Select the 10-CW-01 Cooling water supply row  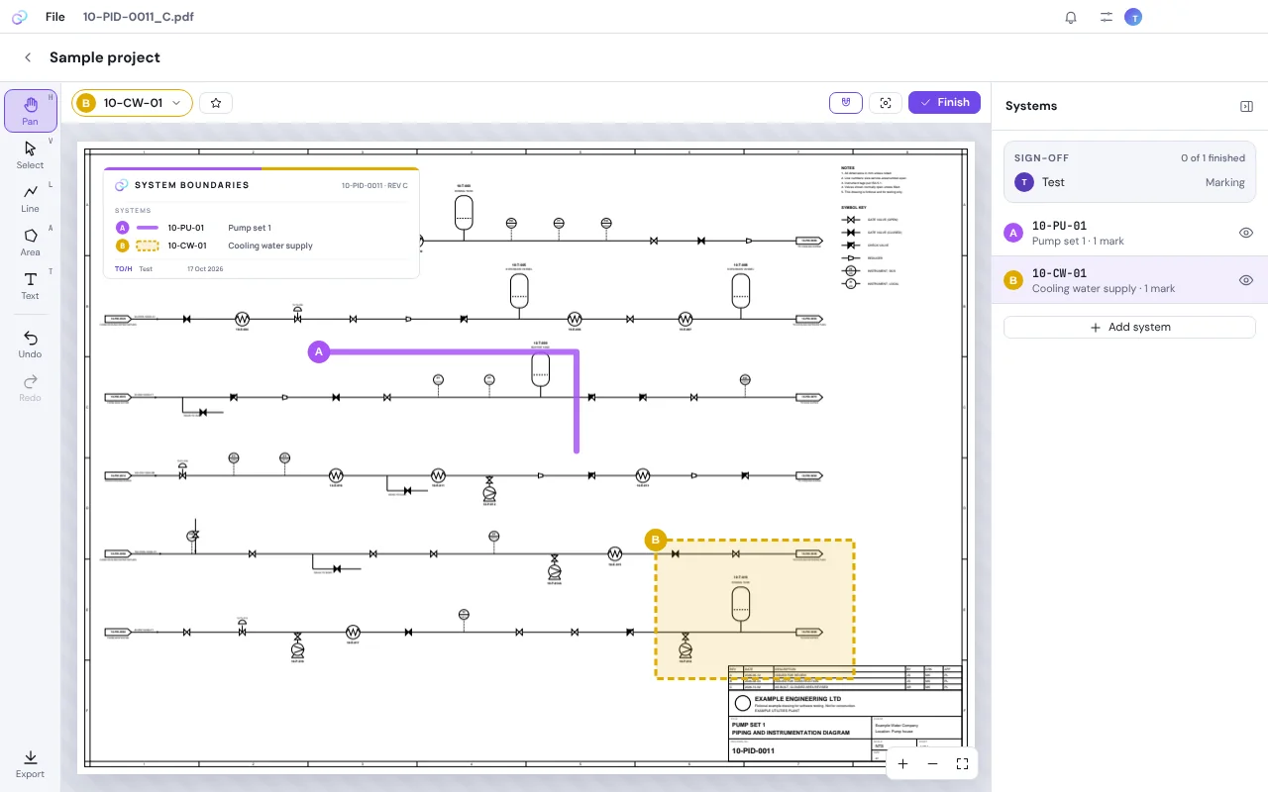1129,280
